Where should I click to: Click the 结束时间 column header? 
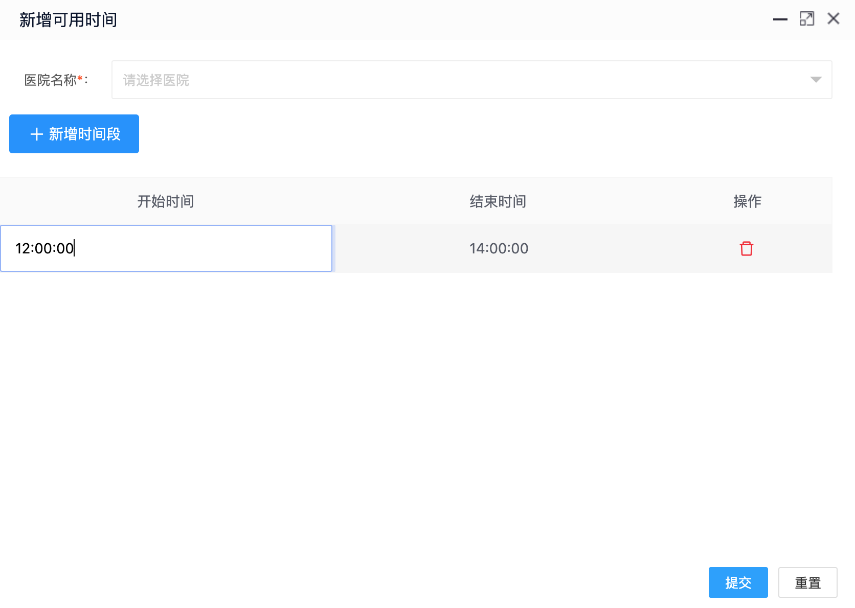(x=498, y=201)
